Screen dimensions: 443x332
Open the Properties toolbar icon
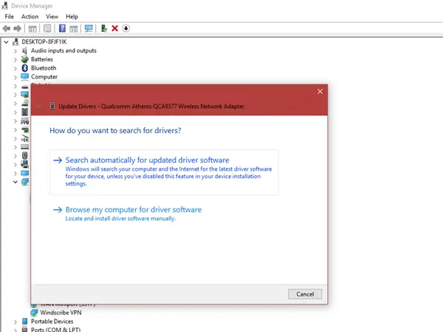47,28
